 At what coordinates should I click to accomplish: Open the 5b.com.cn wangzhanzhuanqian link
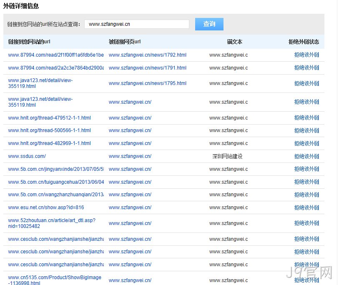point(56,195)
